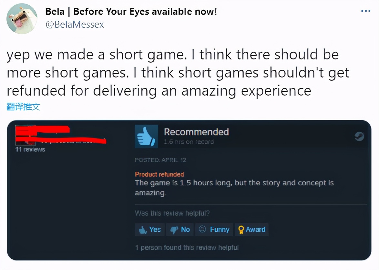Click the thumbs-up icon beside Recommended
Screen dimensions: 379x270
[x=146, y=136]
